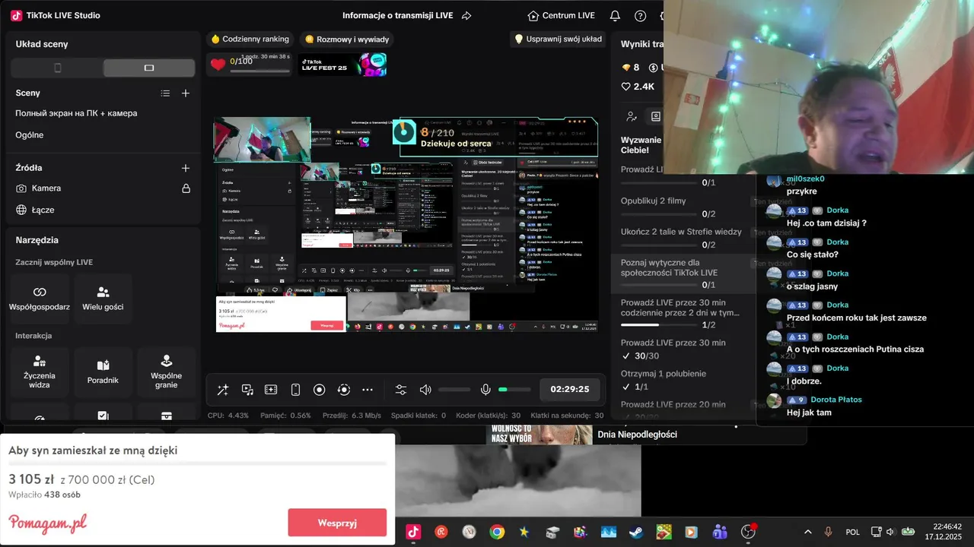Open TikTok LIVE Studio in taskbar
This screenshot has width=974, height=547.
tap(413, 532)
